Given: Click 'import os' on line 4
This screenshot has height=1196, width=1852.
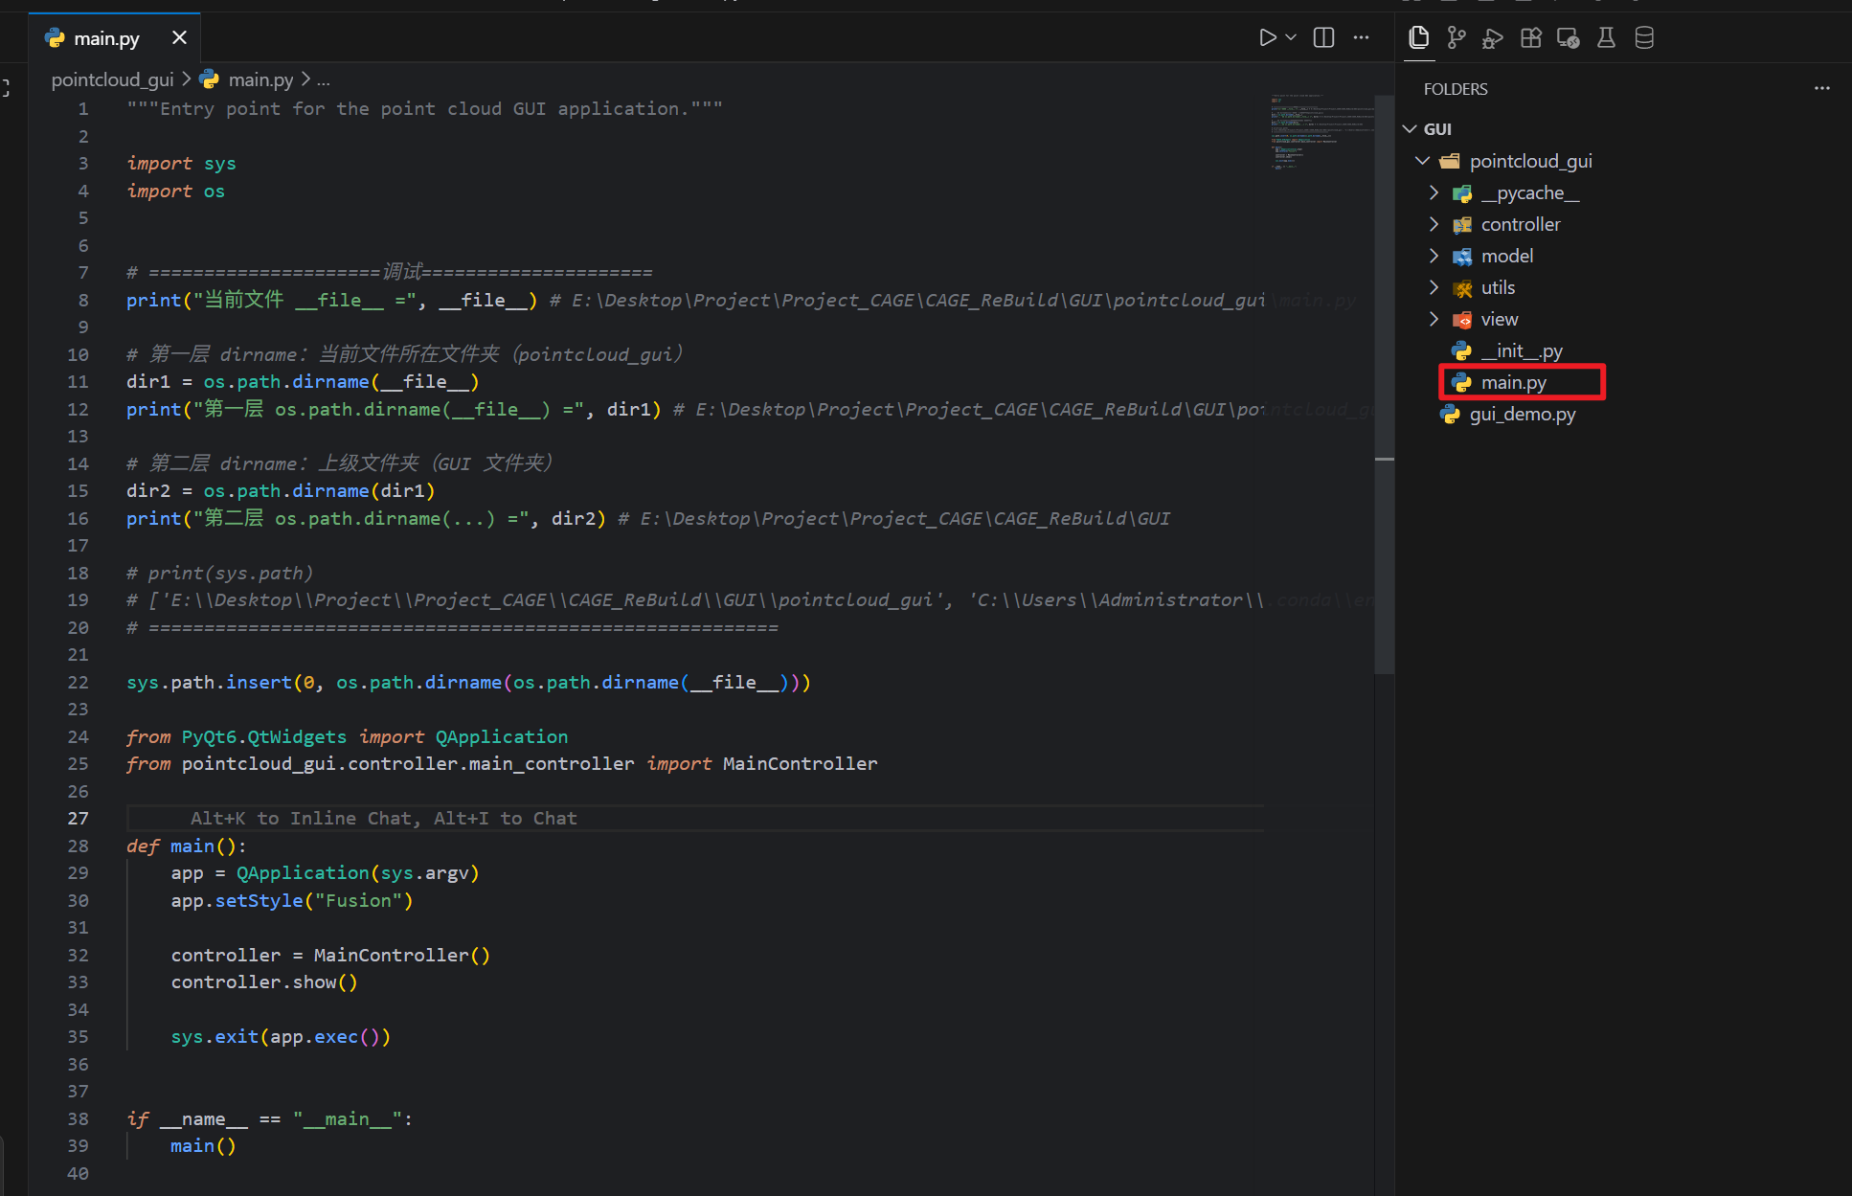Looking at the screenshot, I should coord(176,191).
